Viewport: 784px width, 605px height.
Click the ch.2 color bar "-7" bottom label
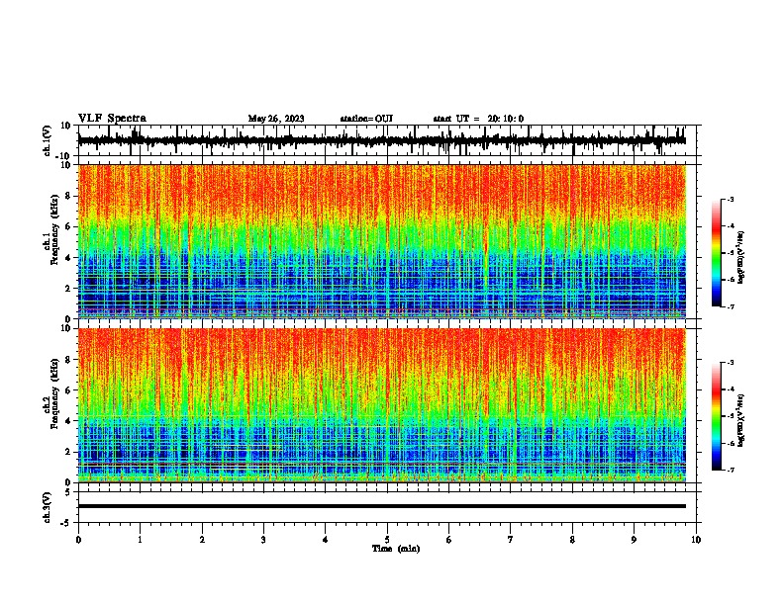[x=730, y=470]
